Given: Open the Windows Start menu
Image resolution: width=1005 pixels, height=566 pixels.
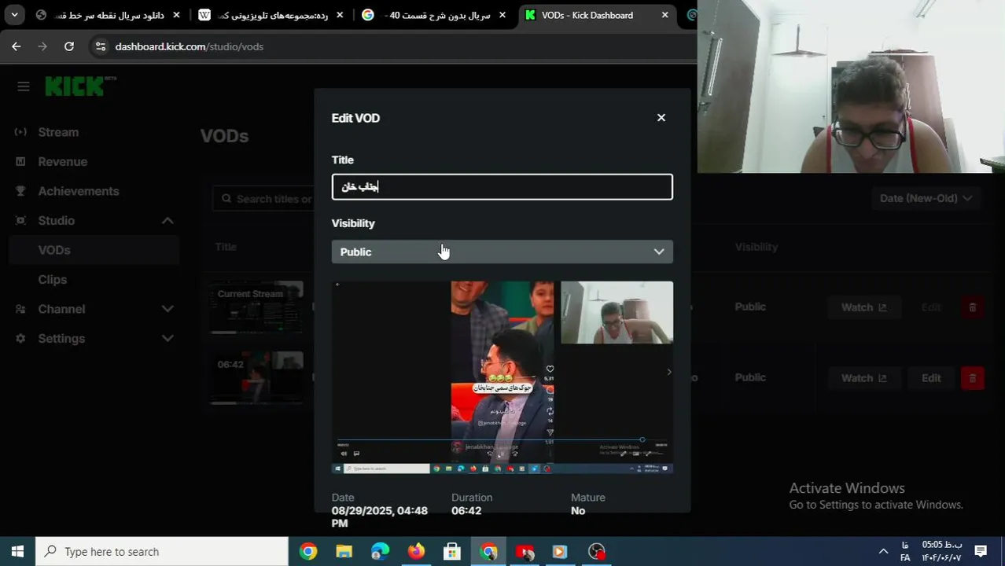Looking at the screenshot, I should tap(17, 552).
